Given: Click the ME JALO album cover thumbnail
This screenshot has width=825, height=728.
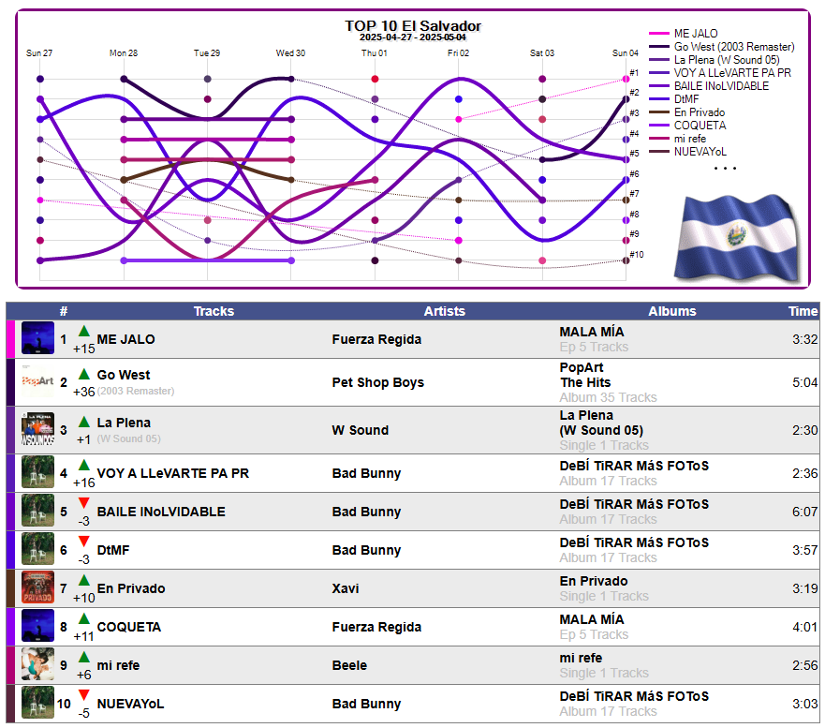Looking at the screenshot, I should pyautogui.click(x=37, y=338).
